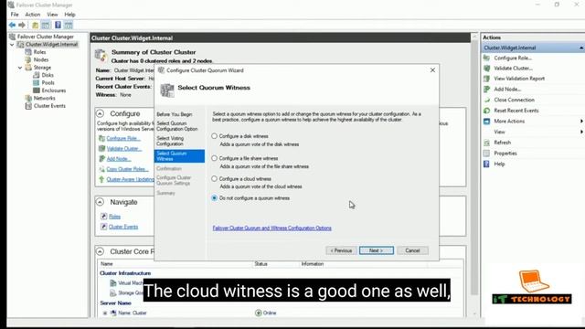Open the View submenu arrow in Actions
This screenshot has width=585, height=329.
(581, 132)
